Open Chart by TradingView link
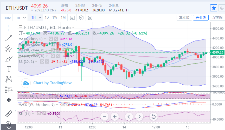 [53, 83]
